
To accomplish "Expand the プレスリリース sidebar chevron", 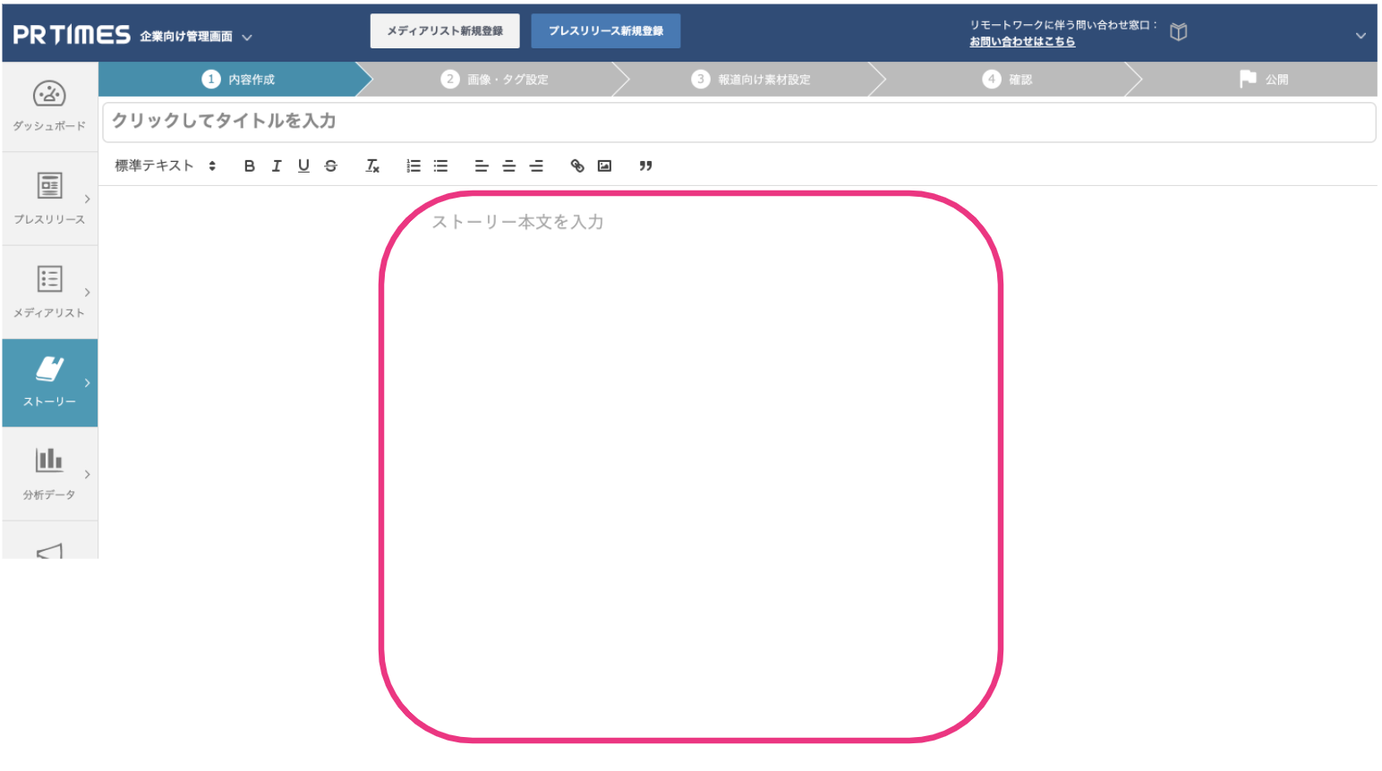I will tap(87, 199).
